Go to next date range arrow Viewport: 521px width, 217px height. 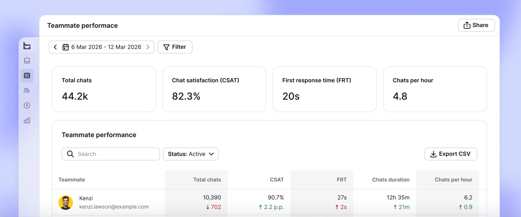point(148,47)
